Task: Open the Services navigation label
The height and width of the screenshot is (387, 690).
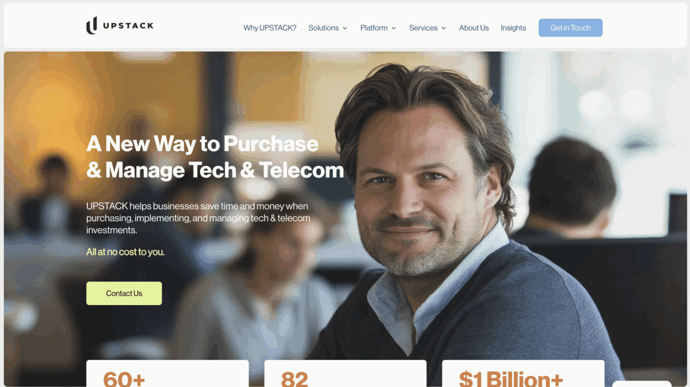Action: (x=423, y=28)
